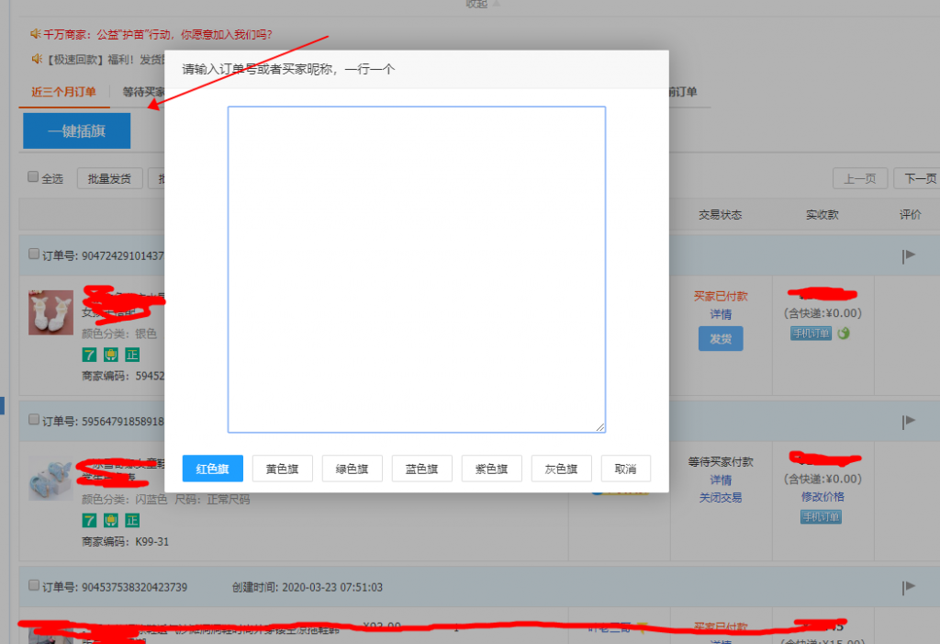Choose the 绿色旗 flag button
Viewport: 940px width, 644px height.
pyautogui.click(x=352, y=469)
